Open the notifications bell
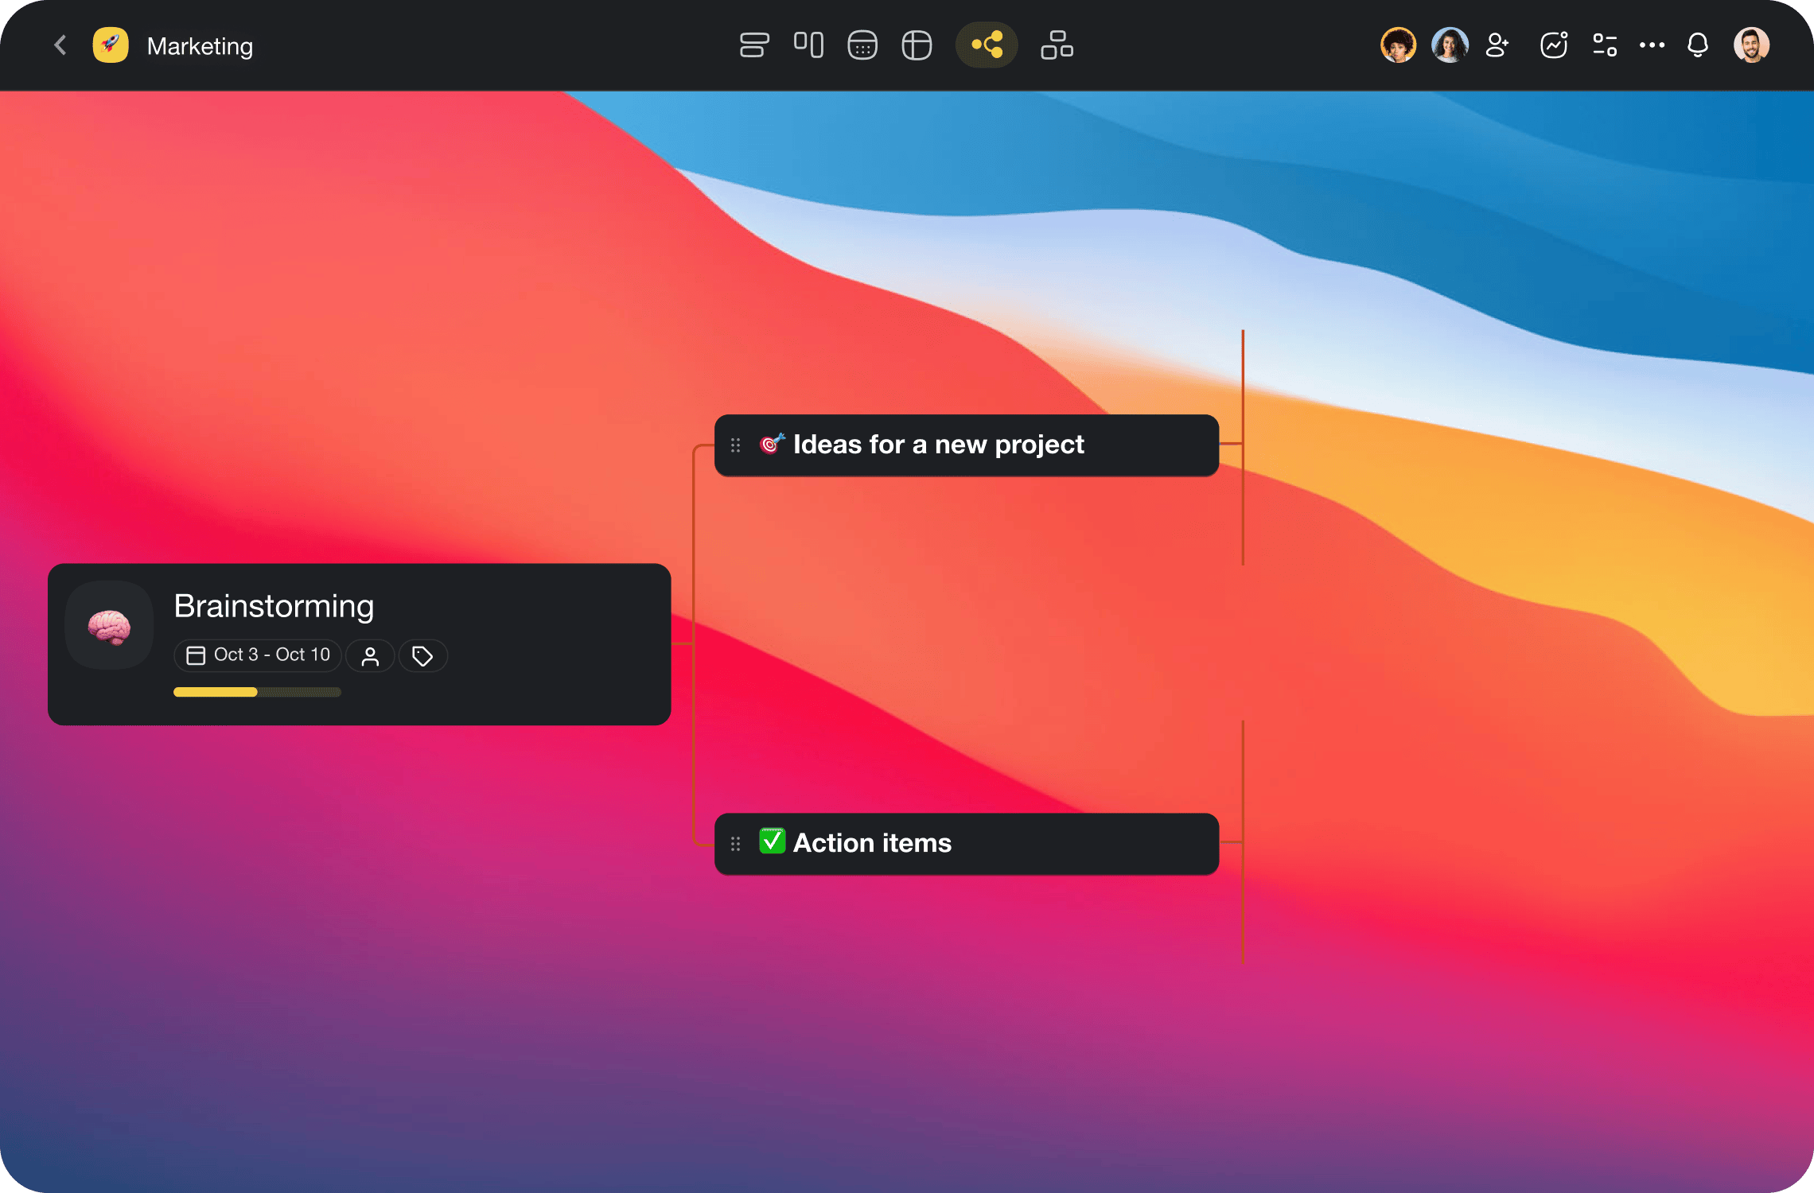1814x1193 pixels. click(x=1698, y=45)
